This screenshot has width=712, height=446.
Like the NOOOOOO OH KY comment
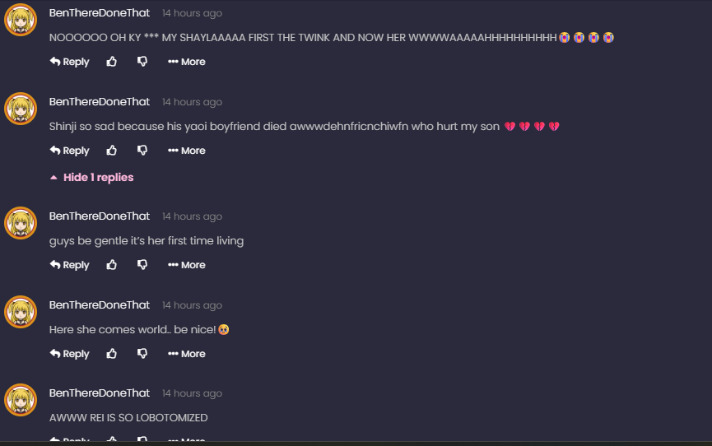coord(112,62)
